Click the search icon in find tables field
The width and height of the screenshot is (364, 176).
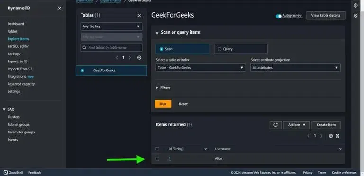84,47
